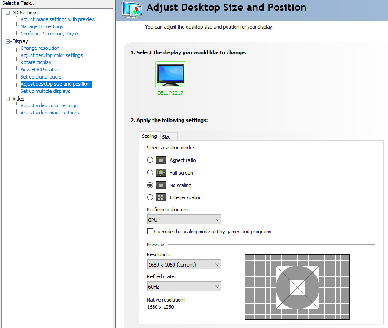388x328 pixels.
Task: Click the DELL P2217 label
Action: (170, 93)
